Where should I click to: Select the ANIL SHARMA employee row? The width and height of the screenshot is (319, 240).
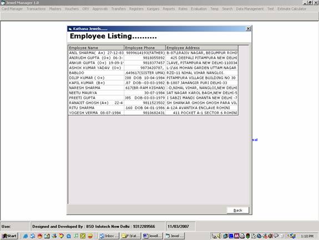(153, 53)
